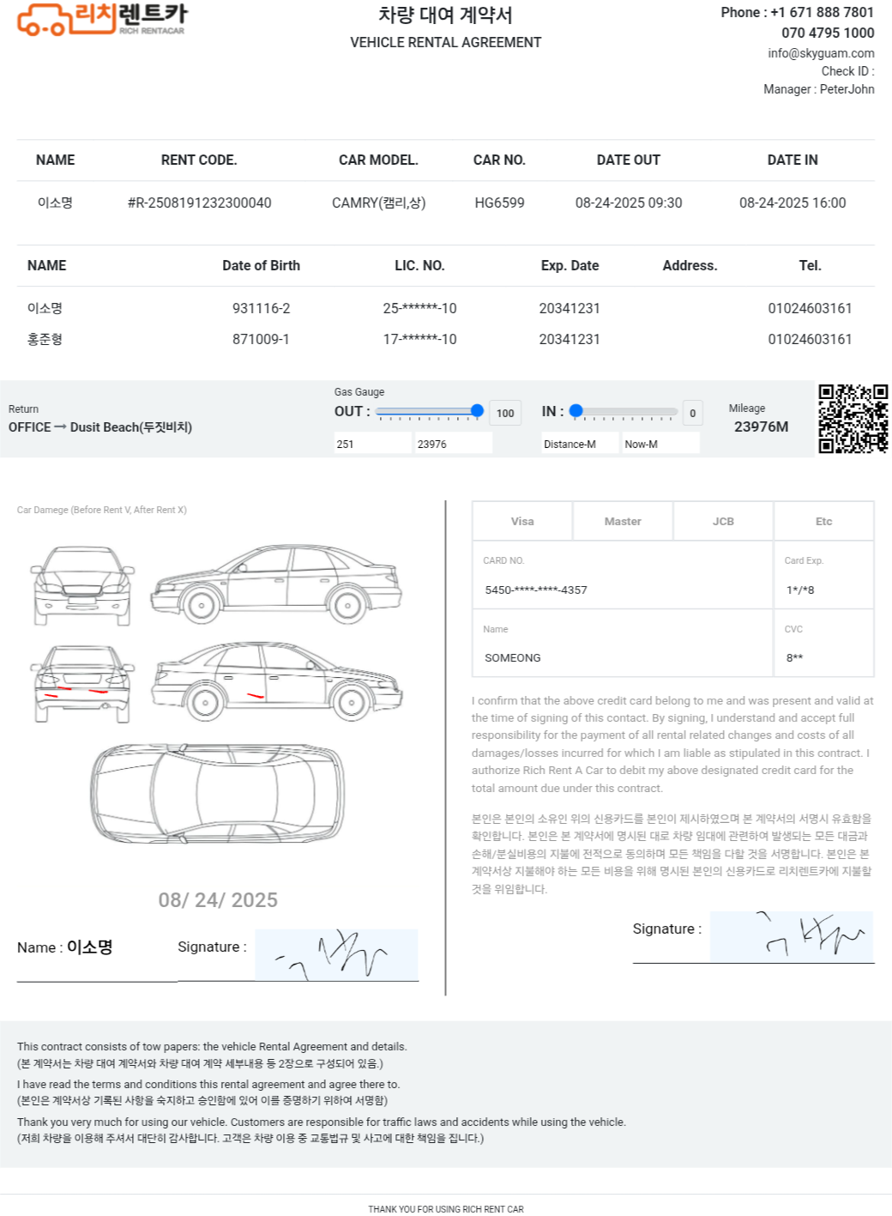Click the card number field

click(622, 590)
